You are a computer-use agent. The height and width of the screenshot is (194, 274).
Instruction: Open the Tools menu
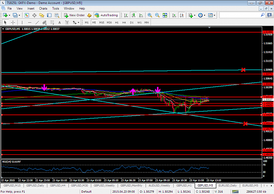[x=56, y=8]
